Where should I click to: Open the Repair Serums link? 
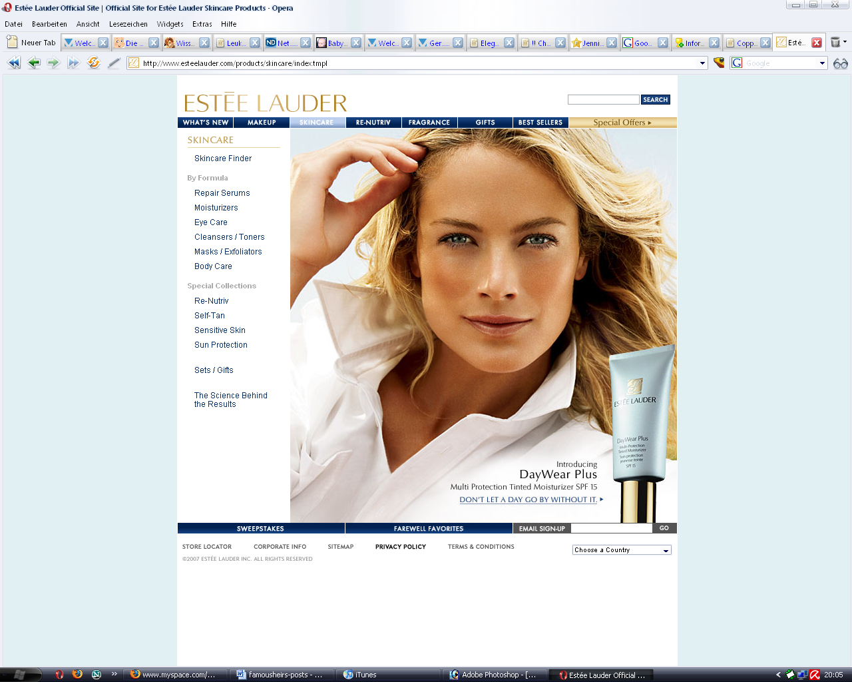click(x=222, y=193)
